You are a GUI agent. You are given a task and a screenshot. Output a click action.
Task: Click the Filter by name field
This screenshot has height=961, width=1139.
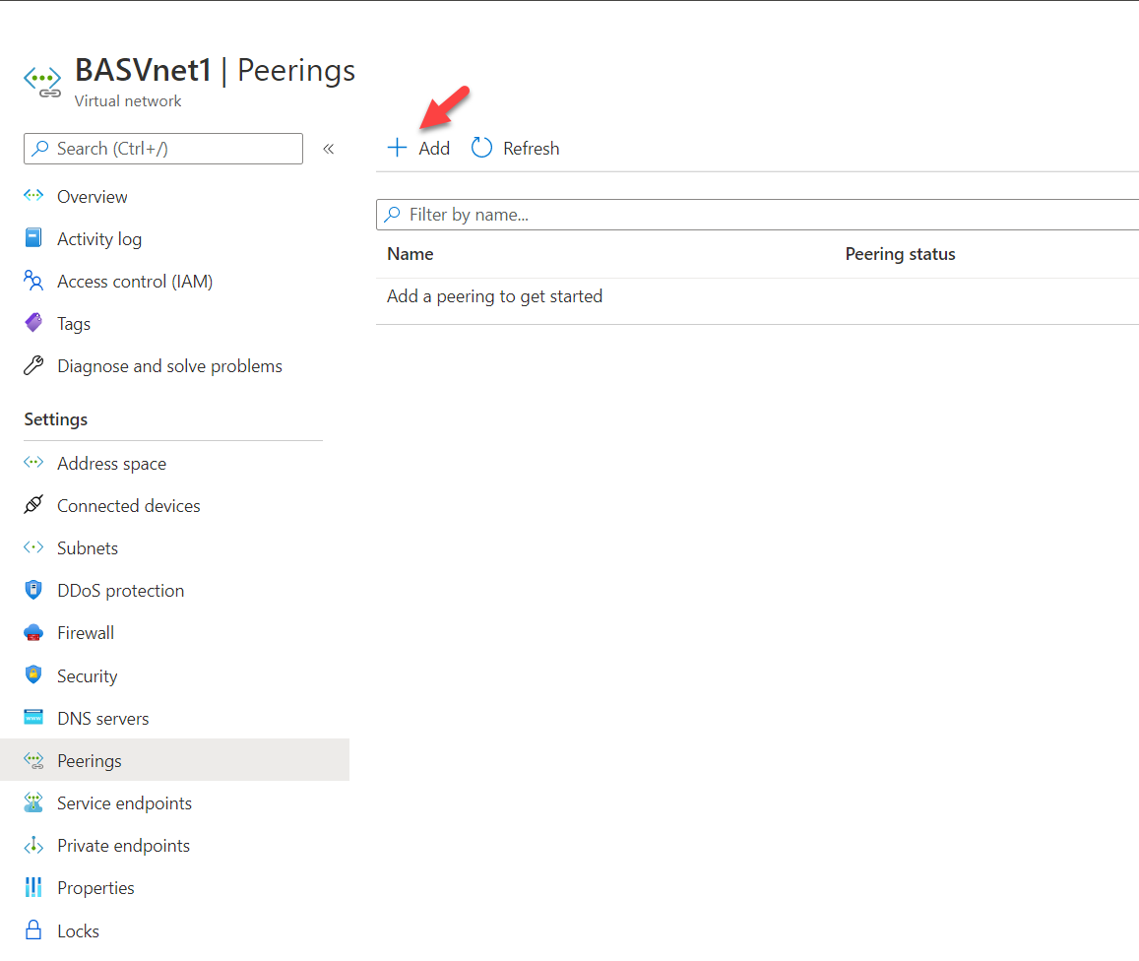758,215
